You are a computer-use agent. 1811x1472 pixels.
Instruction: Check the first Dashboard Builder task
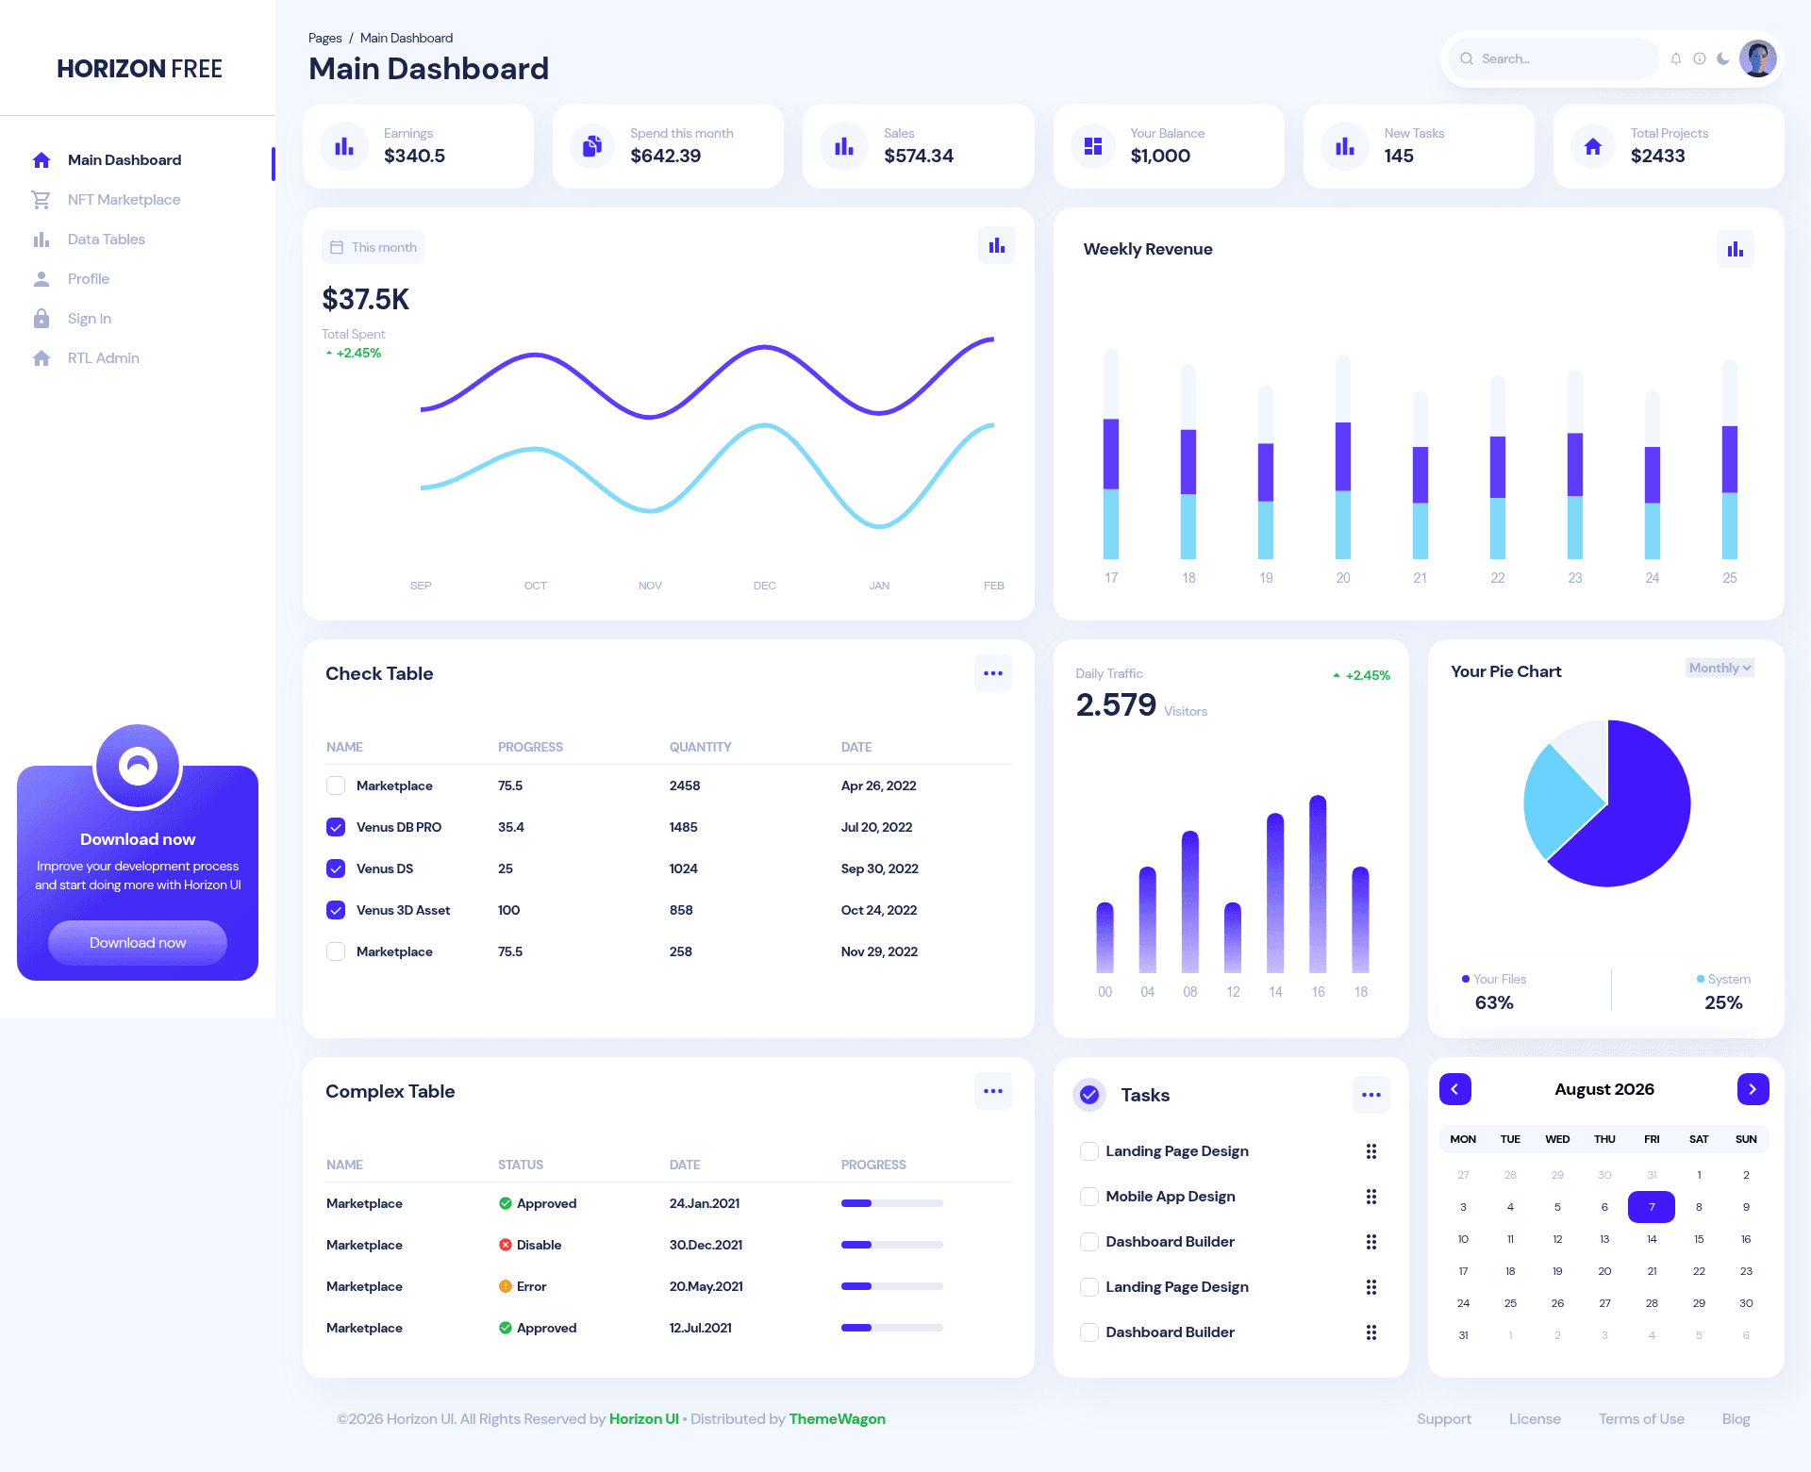tap(1089, 1242)
